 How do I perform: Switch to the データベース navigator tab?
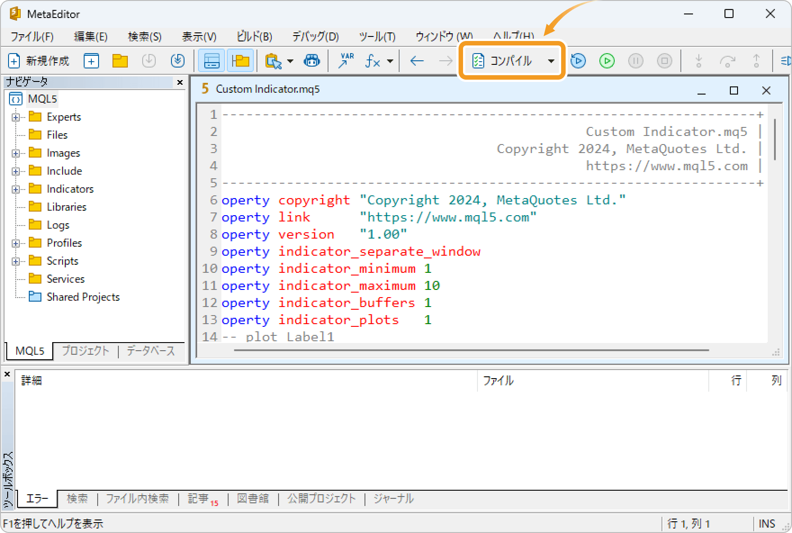click(151, 351)
